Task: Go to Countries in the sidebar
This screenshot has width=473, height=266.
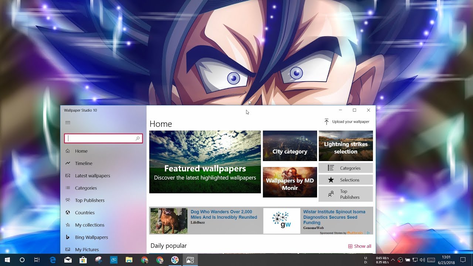Action: tap(85, 213)
